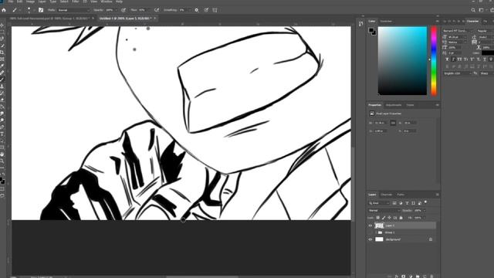Image resolution: width=494 pixels, height=278 pixels.
Task: Click the W width field in Properties
Action: [x=381, y=123]
